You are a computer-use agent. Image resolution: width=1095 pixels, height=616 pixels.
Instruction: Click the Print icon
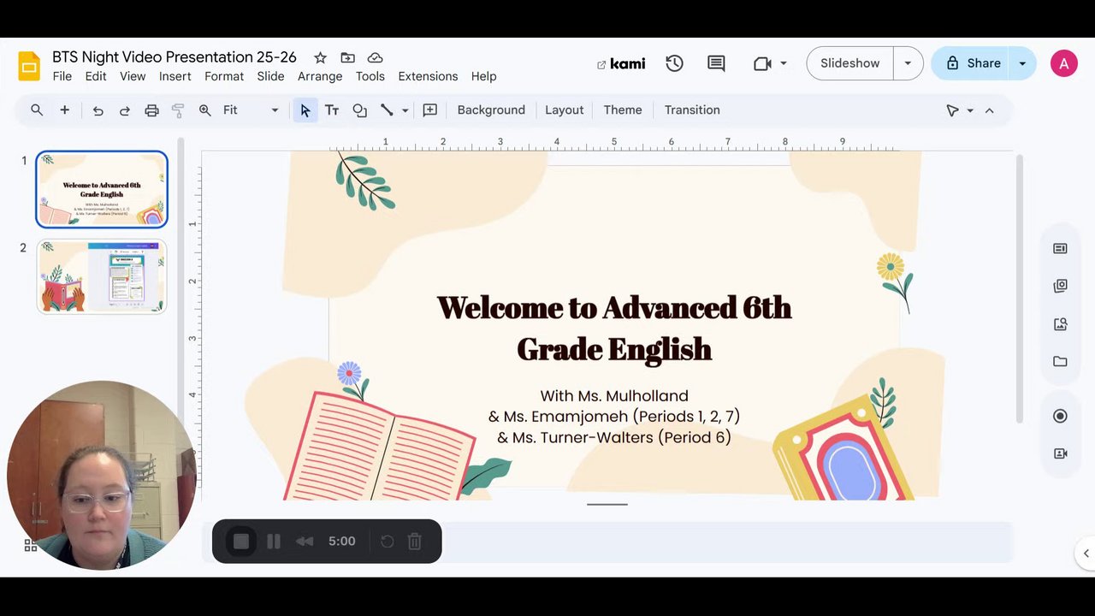pos(151,110)
